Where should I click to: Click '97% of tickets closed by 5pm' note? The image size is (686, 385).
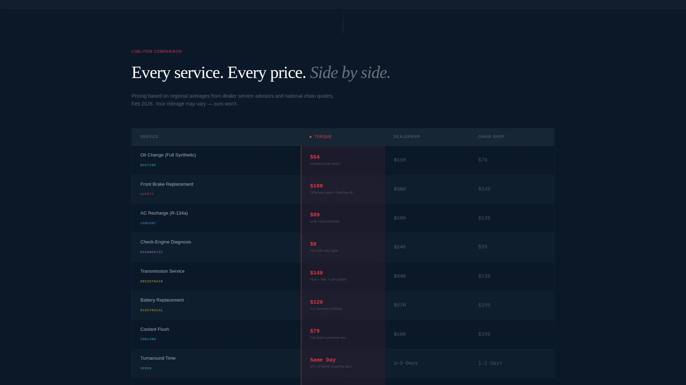331,367
